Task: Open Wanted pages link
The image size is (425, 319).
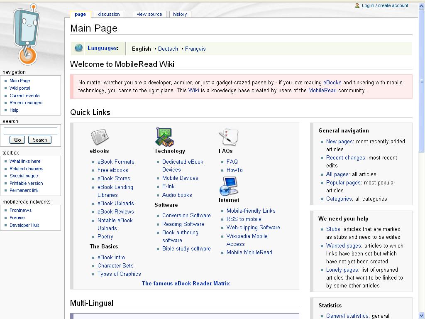Action: (343, 246)
